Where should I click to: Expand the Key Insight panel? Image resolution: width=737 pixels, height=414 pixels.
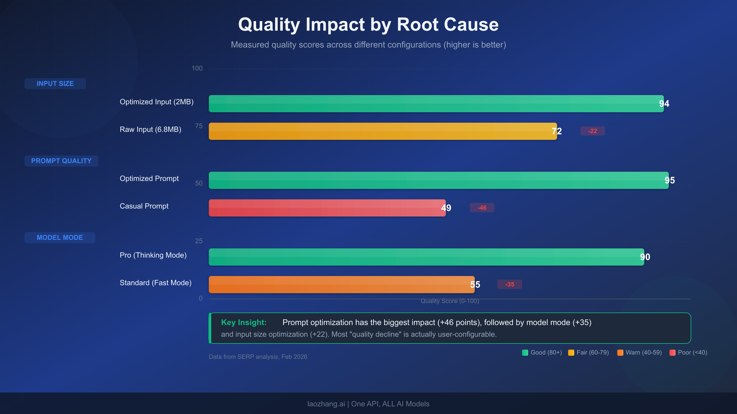(x=448, y=328)
